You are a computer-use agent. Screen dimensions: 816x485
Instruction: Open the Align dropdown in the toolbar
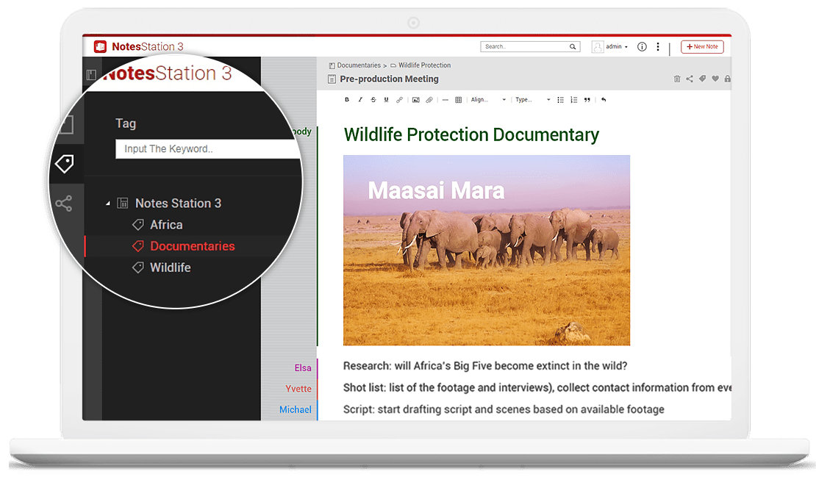(x=482, y=99)
